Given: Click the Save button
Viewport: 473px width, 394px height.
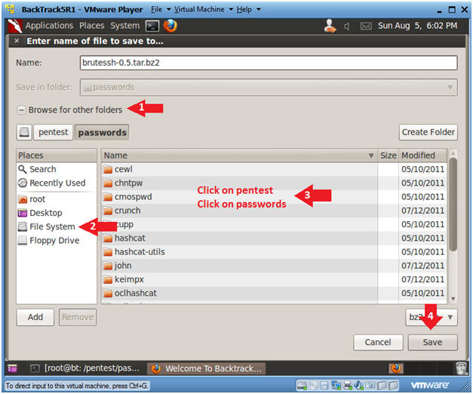Looking at the screenshot, I should 432,343.
